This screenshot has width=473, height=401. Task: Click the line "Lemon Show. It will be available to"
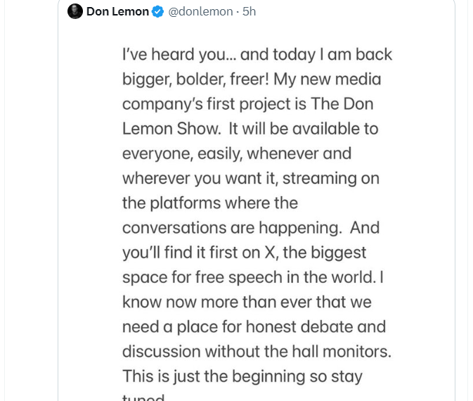click(x=250, y=129)
